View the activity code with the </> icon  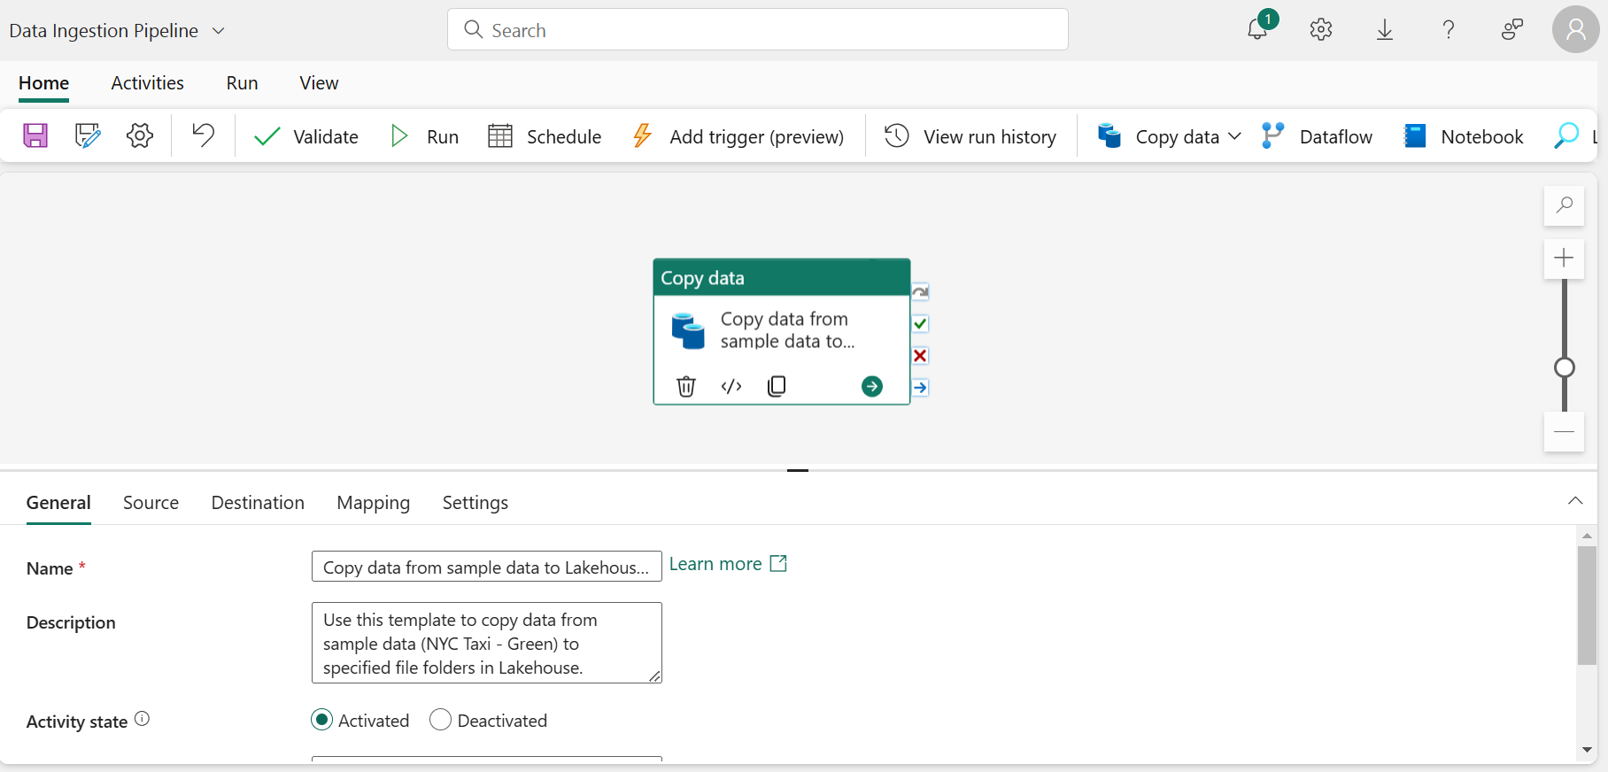point(731,386)
